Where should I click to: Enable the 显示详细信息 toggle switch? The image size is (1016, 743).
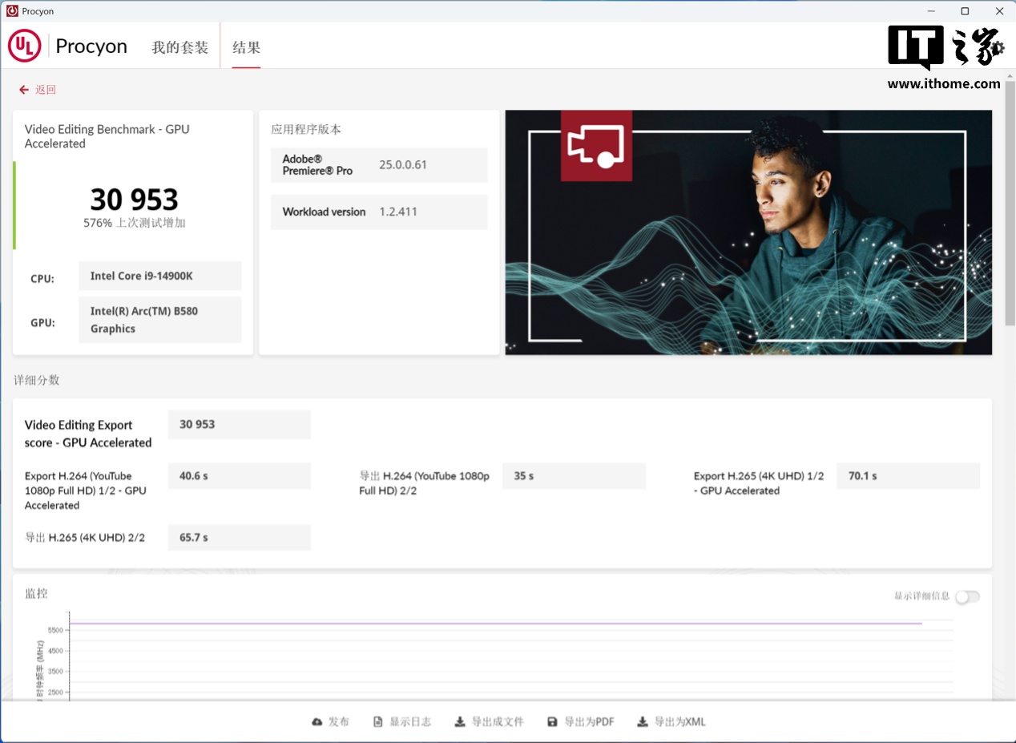(x=967, y=596)
